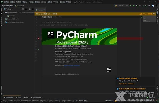Open the 工具(T) menu
Viewport: 159px width, 103px height.
(50, 2)
